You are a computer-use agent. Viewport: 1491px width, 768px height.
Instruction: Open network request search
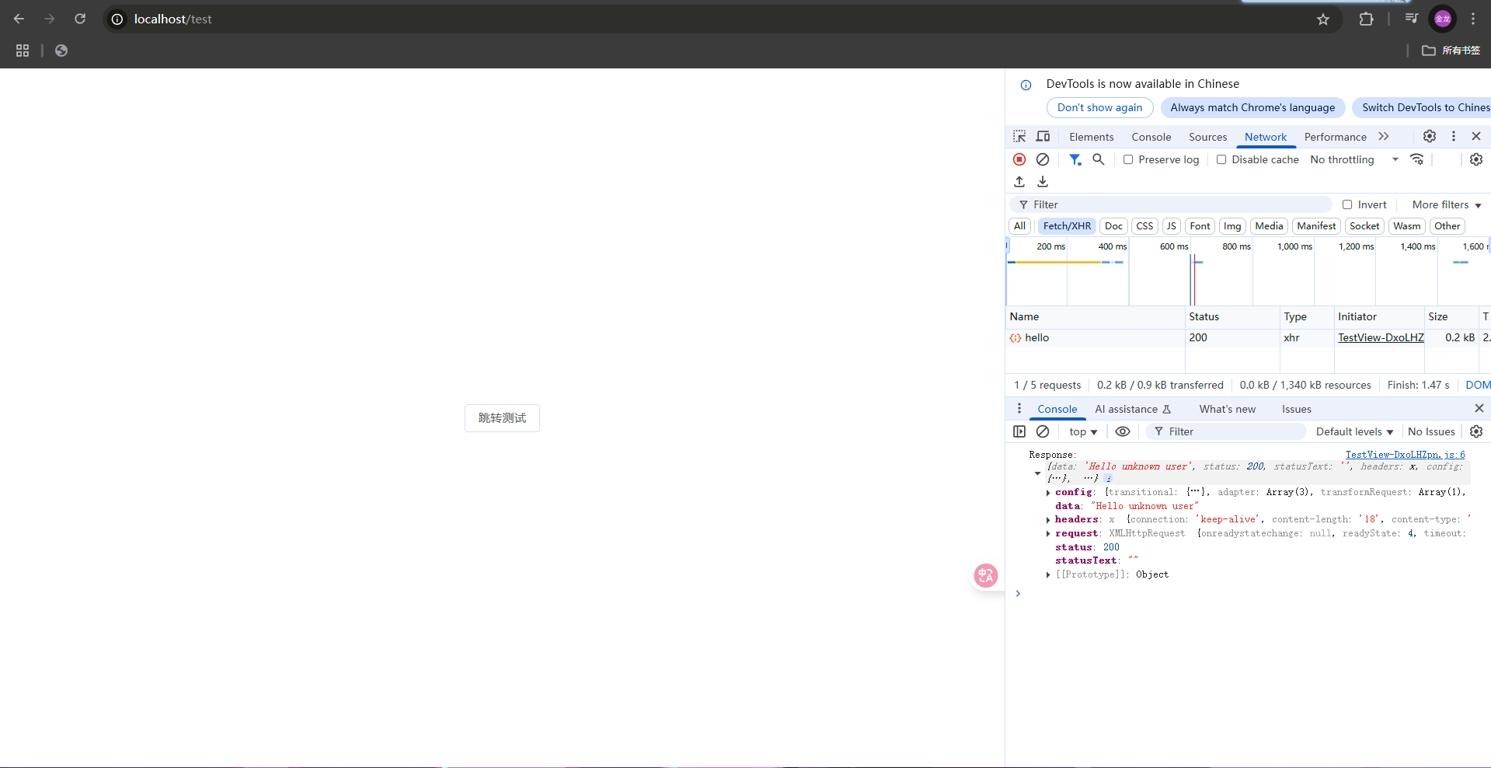coord(1099,159)
